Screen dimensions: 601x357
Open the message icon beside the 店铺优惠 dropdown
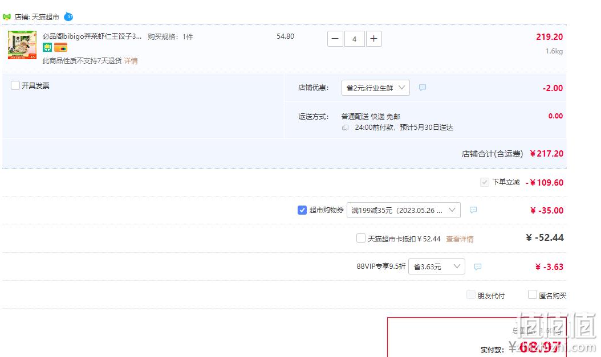coord(423,88)
